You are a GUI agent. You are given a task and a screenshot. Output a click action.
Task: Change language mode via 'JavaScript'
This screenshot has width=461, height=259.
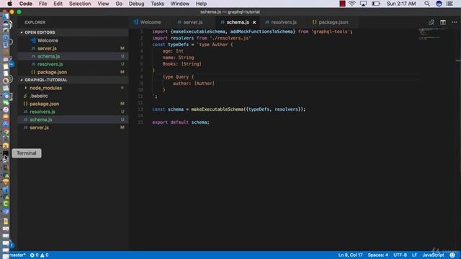click(x=433, y=255)
